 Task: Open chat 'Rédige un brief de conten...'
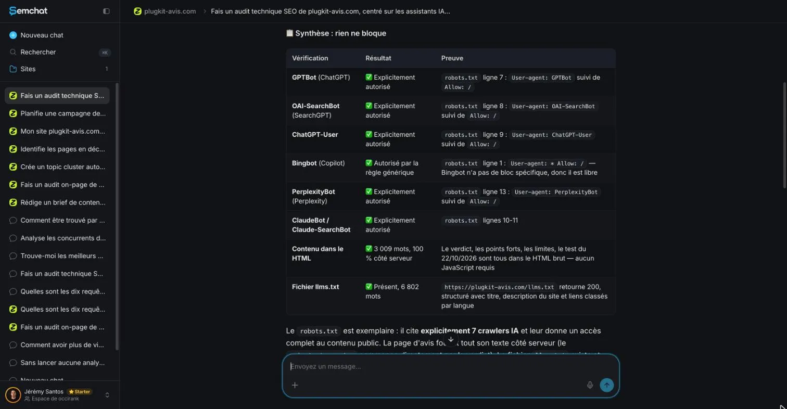click(57, 202)
